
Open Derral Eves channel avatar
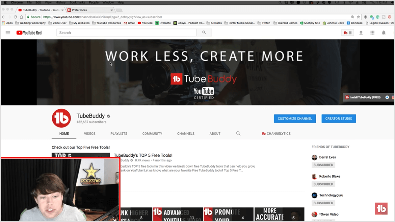(314, 157)
